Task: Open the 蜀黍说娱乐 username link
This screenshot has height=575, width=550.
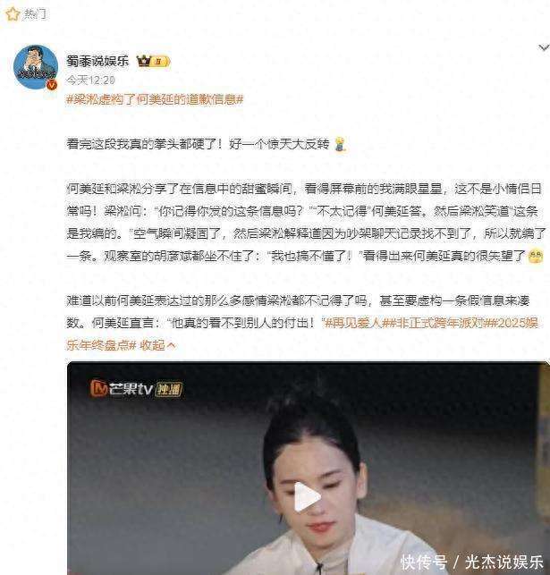Action: point(97,61)
